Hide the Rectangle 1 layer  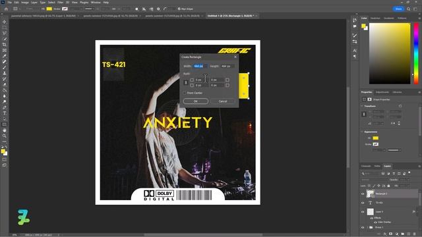pos(363,194)
